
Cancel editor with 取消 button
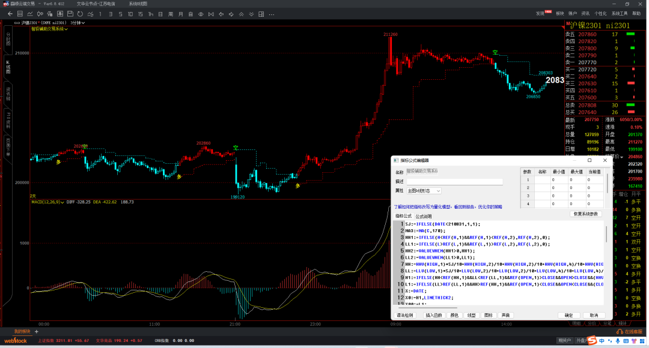click(594, 316)
